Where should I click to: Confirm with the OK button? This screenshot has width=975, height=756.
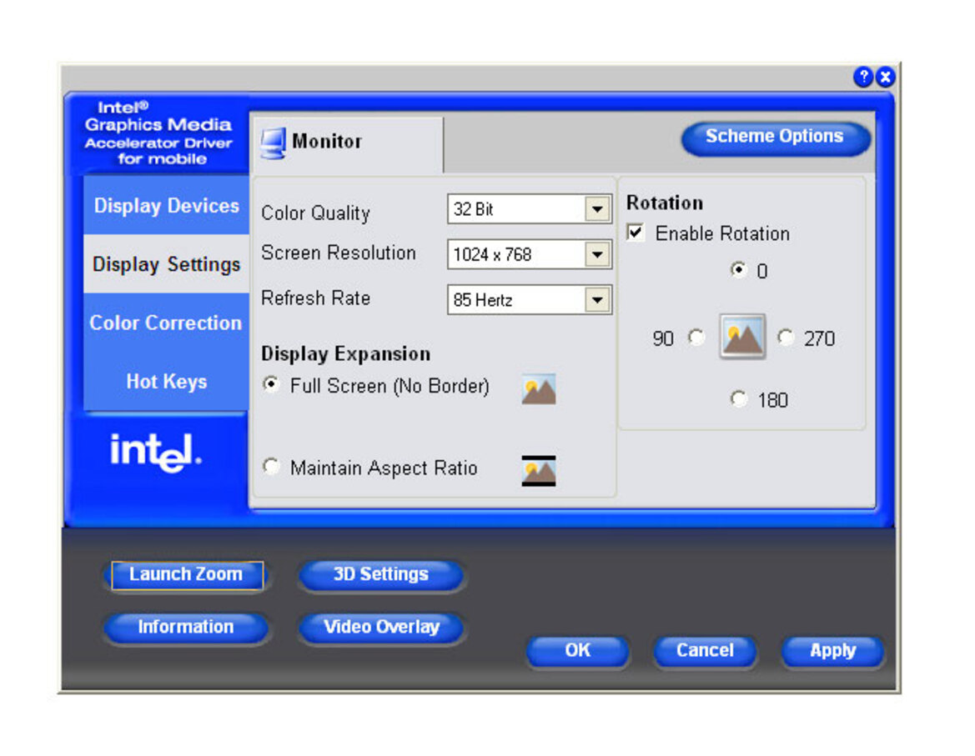(577, 651)
